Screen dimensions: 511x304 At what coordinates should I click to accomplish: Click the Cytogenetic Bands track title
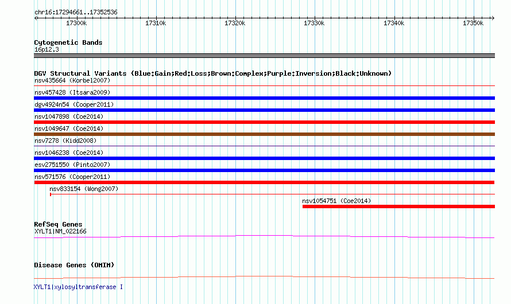coord(68,42)
